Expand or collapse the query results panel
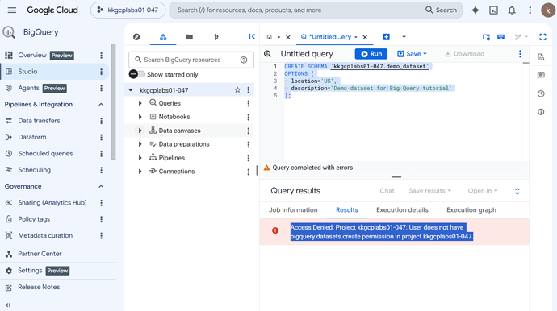 point(517,191)
